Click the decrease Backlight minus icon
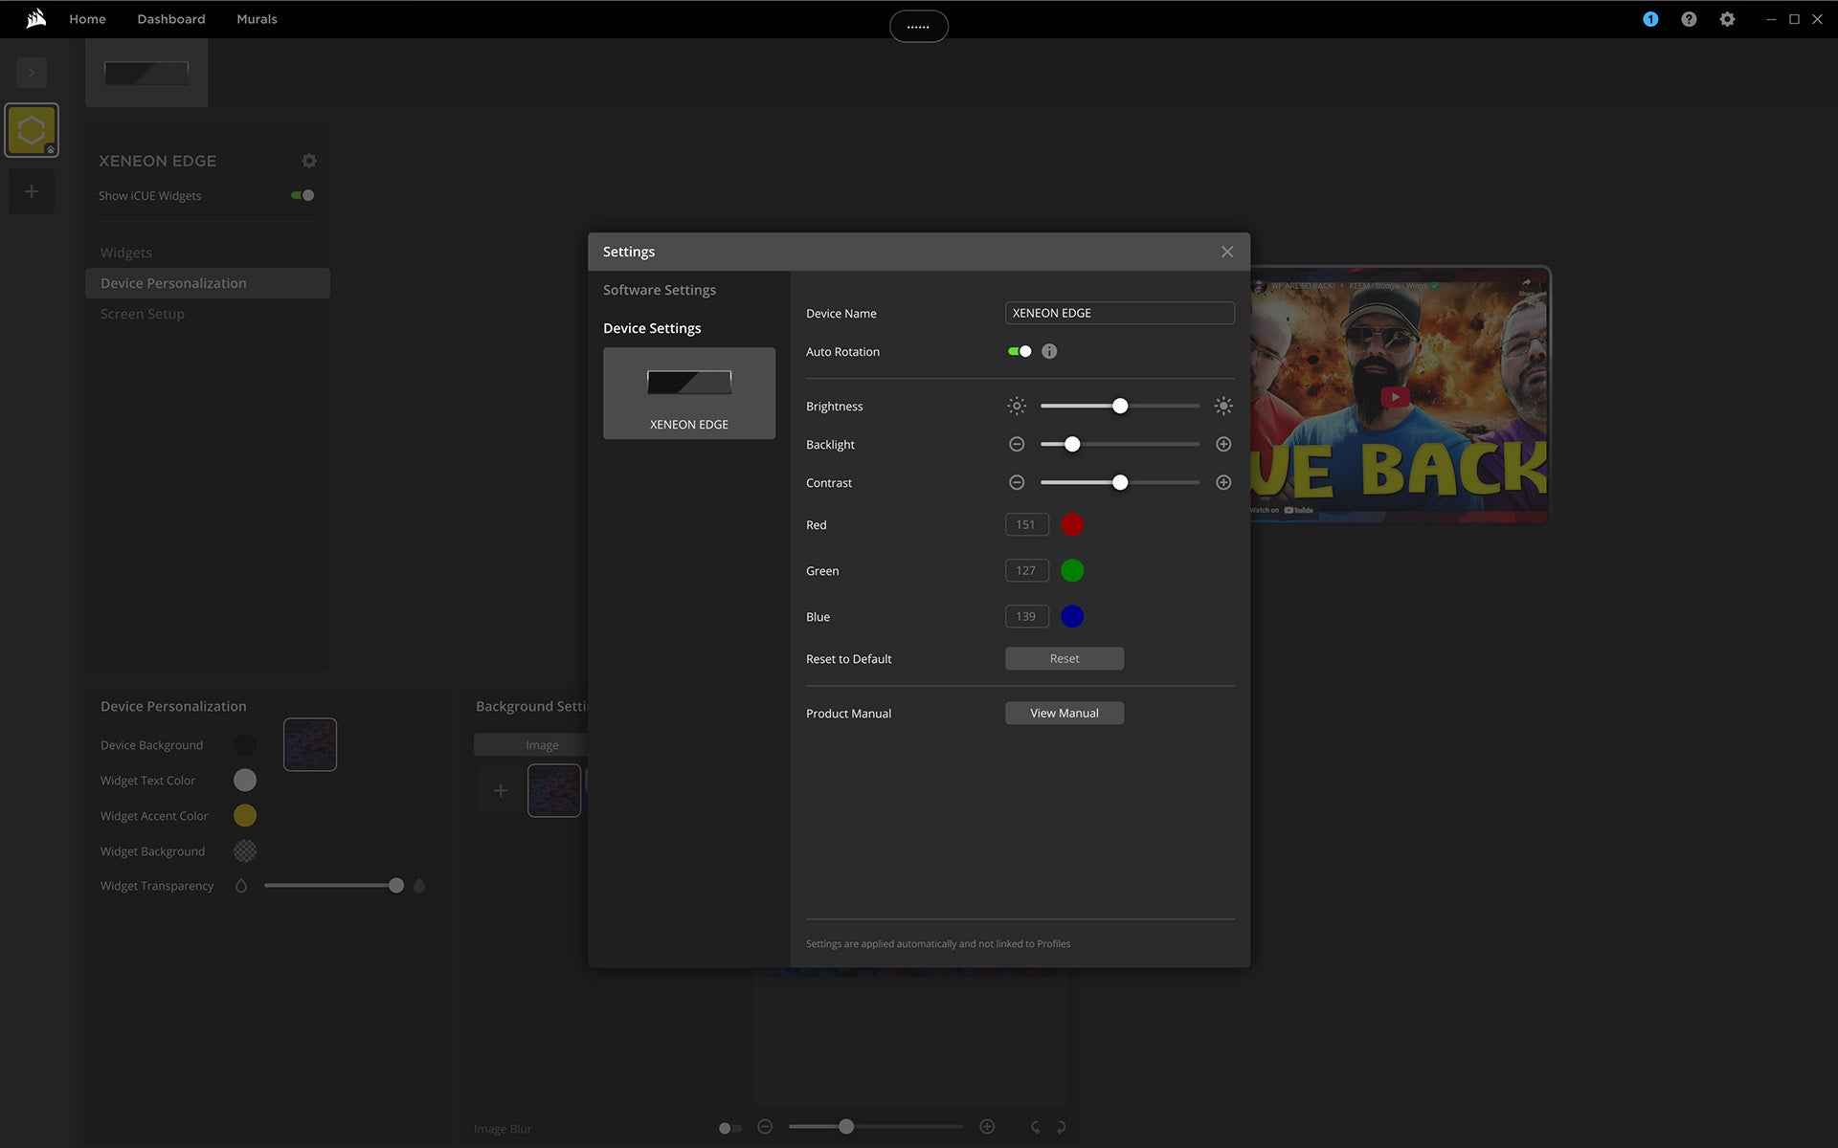Image resolution: width=1838 pixels, height=1148 pixels. coord(1017,444)
